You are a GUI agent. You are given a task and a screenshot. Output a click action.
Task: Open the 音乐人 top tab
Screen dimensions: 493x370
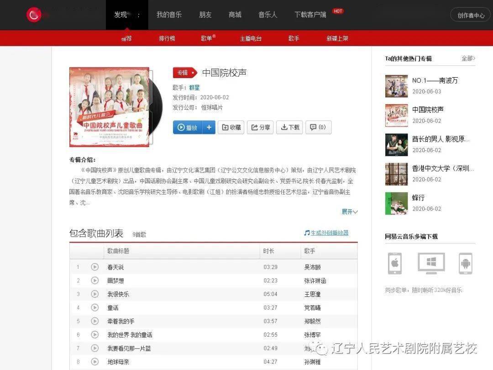coord(267,15)
